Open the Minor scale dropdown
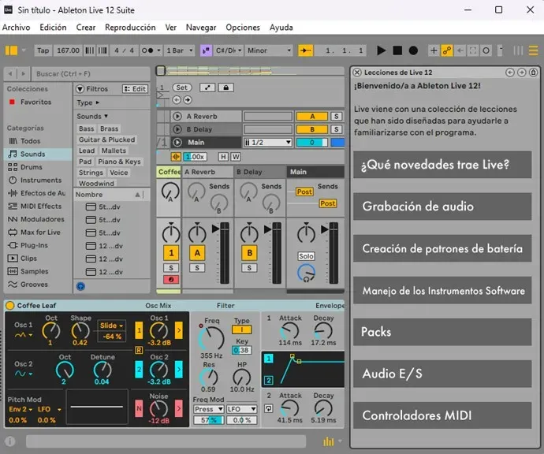 click(x=269, y=50)
